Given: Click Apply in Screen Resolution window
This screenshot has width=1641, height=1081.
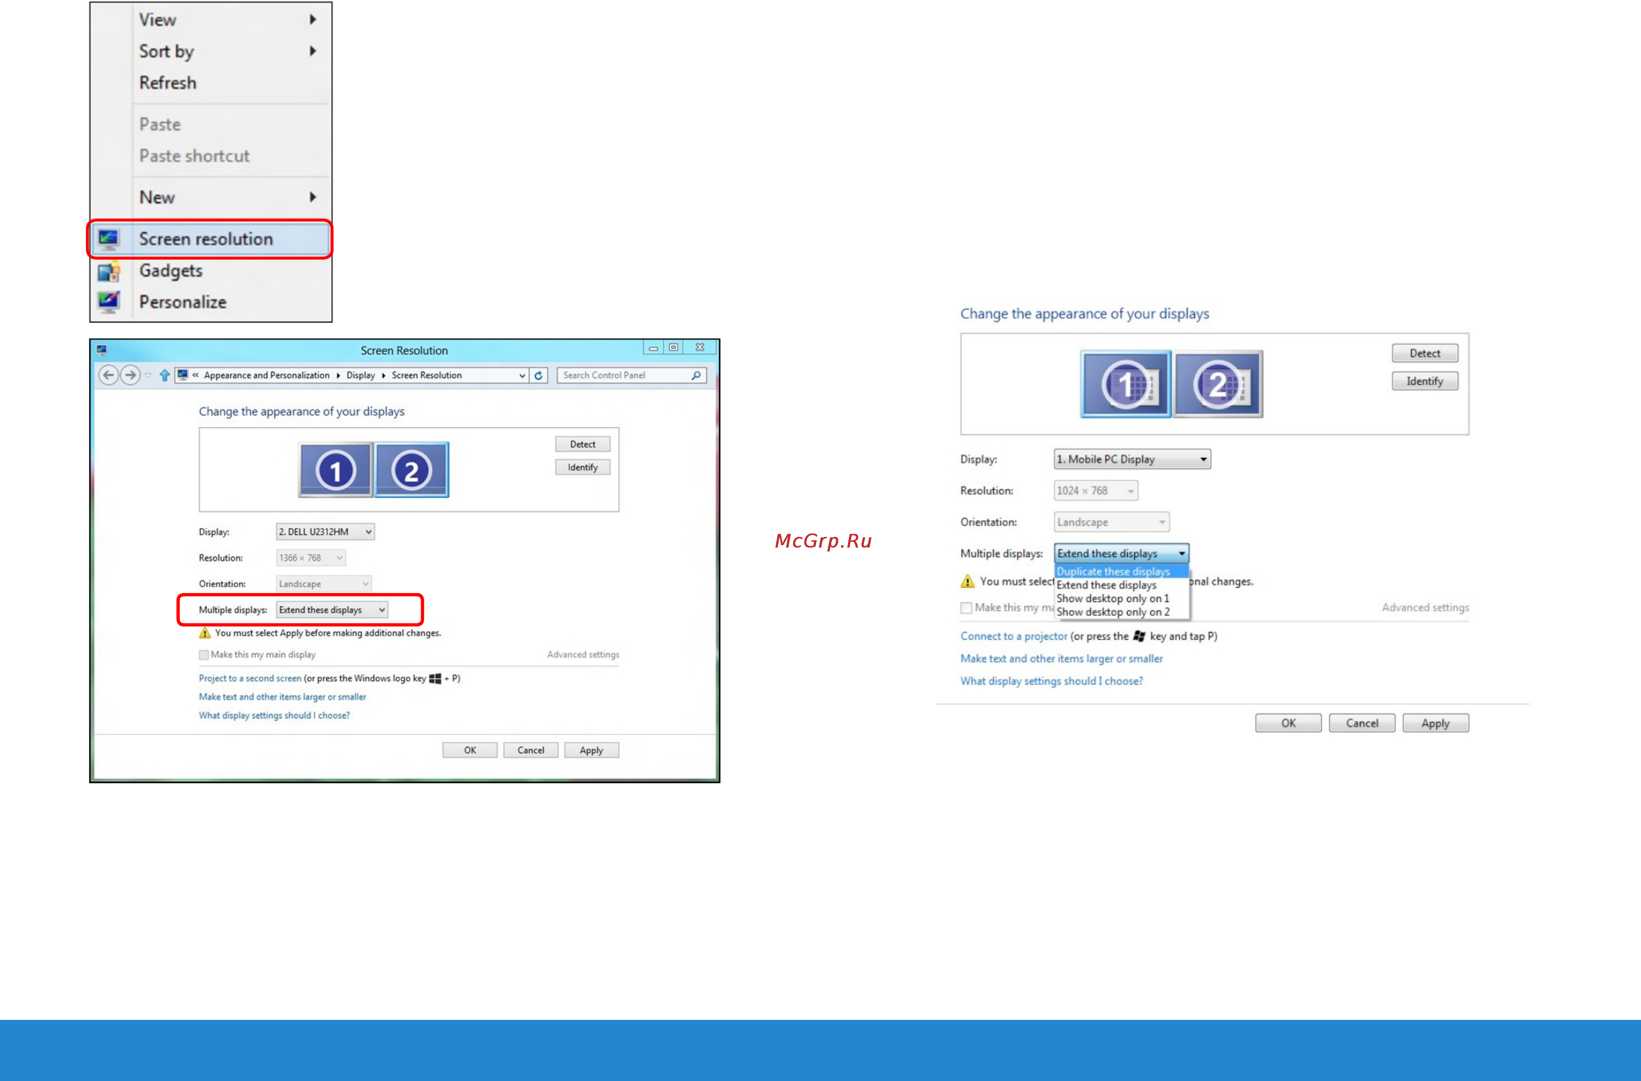Looking at the screenshot, I should point(591,750).
